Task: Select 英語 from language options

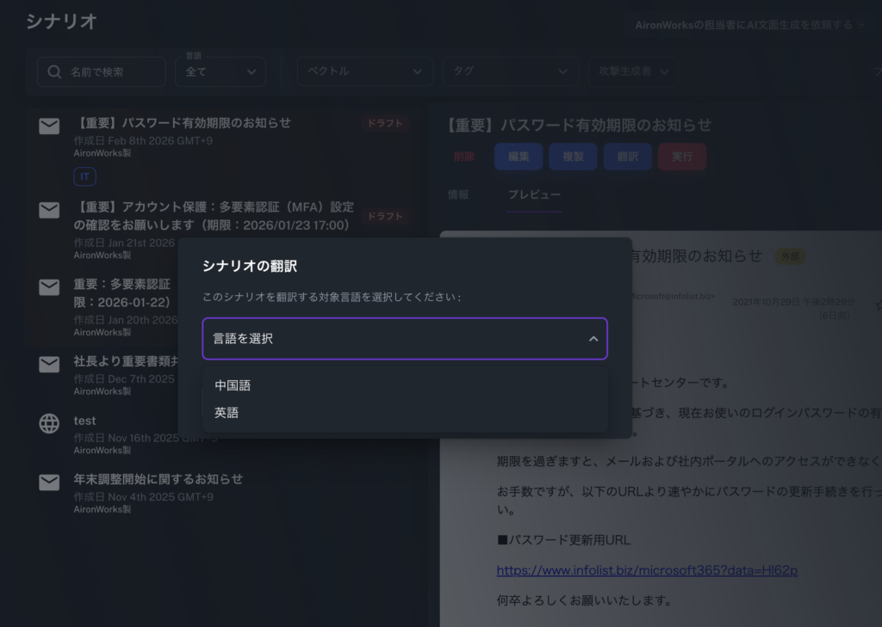Action: click(x=227, y=413)
